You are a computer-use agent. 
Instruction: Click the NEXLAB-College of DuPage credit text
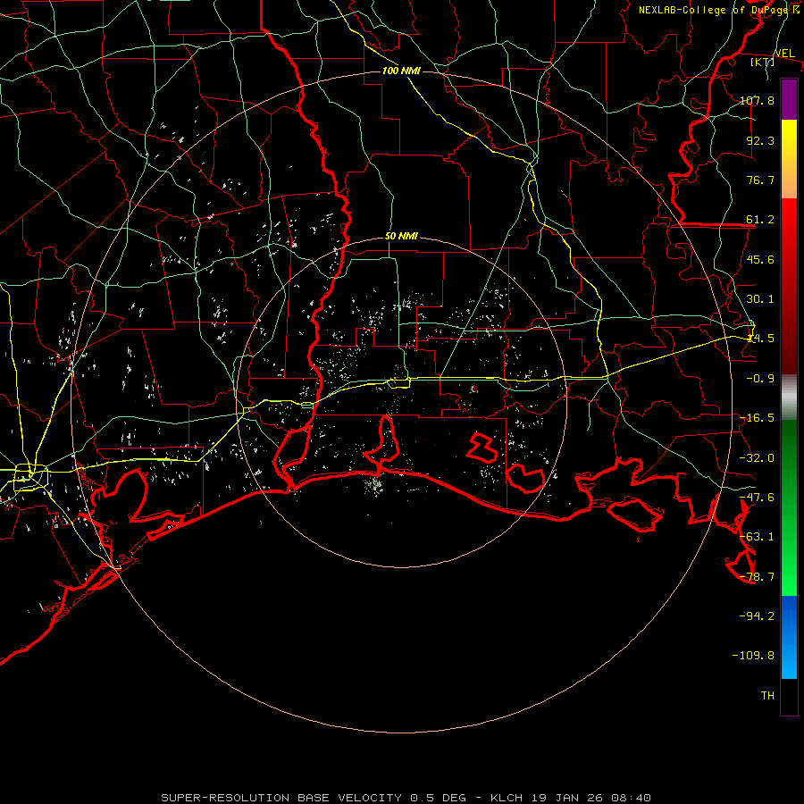tap(713, 10)
